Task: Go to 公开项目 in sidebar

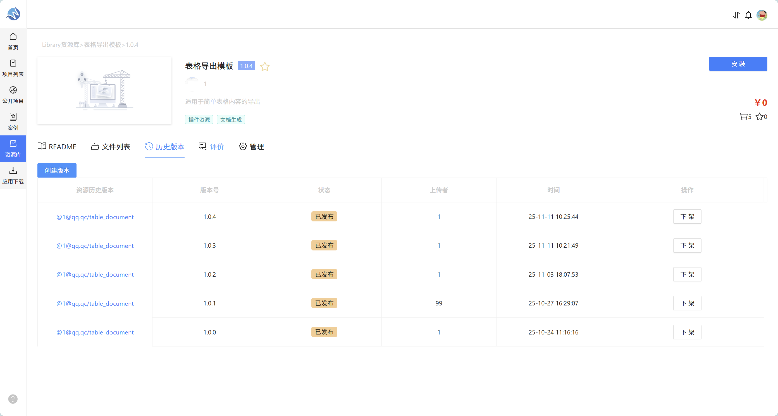Action: point(13,95)
